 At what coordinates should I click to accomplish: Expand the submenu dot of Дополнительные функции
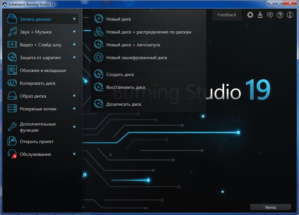click(x=74, y=127)
